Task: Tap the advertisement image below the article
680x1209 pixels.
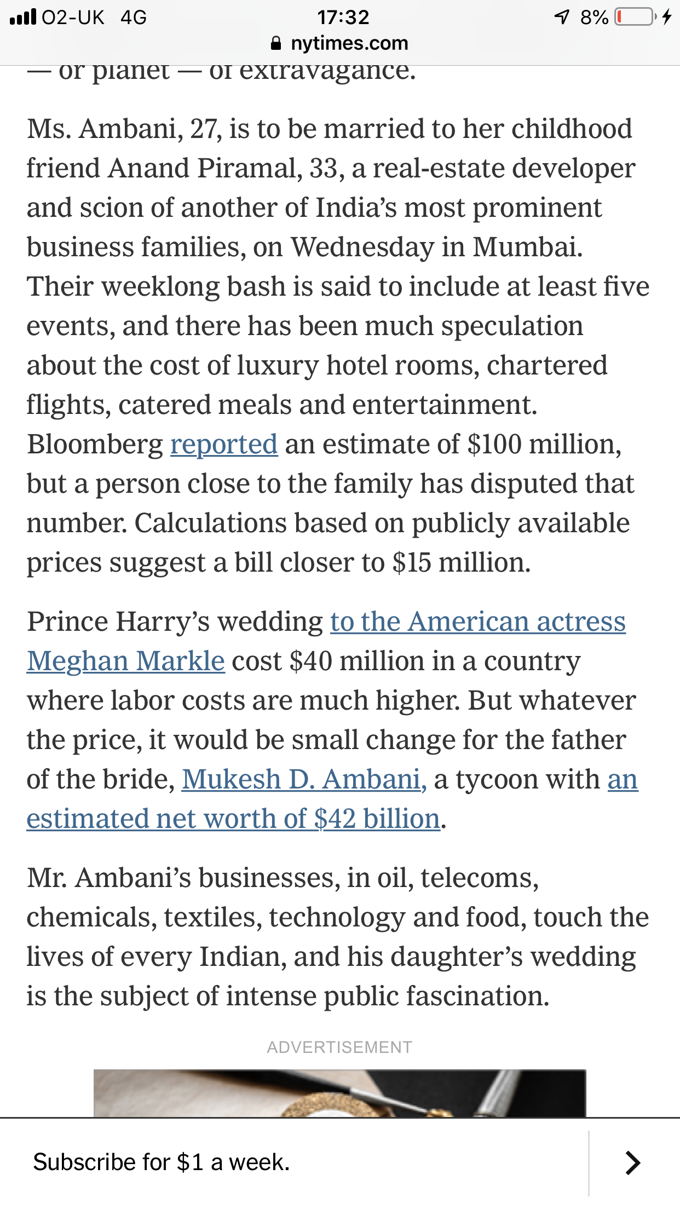Action: 339,1093
